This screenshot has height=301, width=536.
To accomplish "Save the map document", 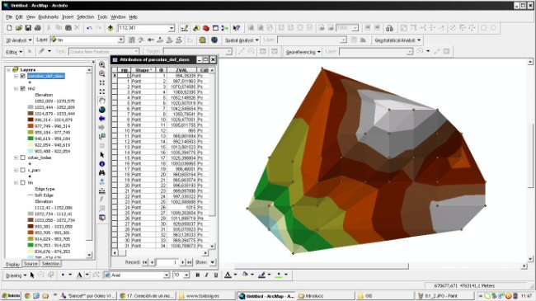I will coord(28,28).
